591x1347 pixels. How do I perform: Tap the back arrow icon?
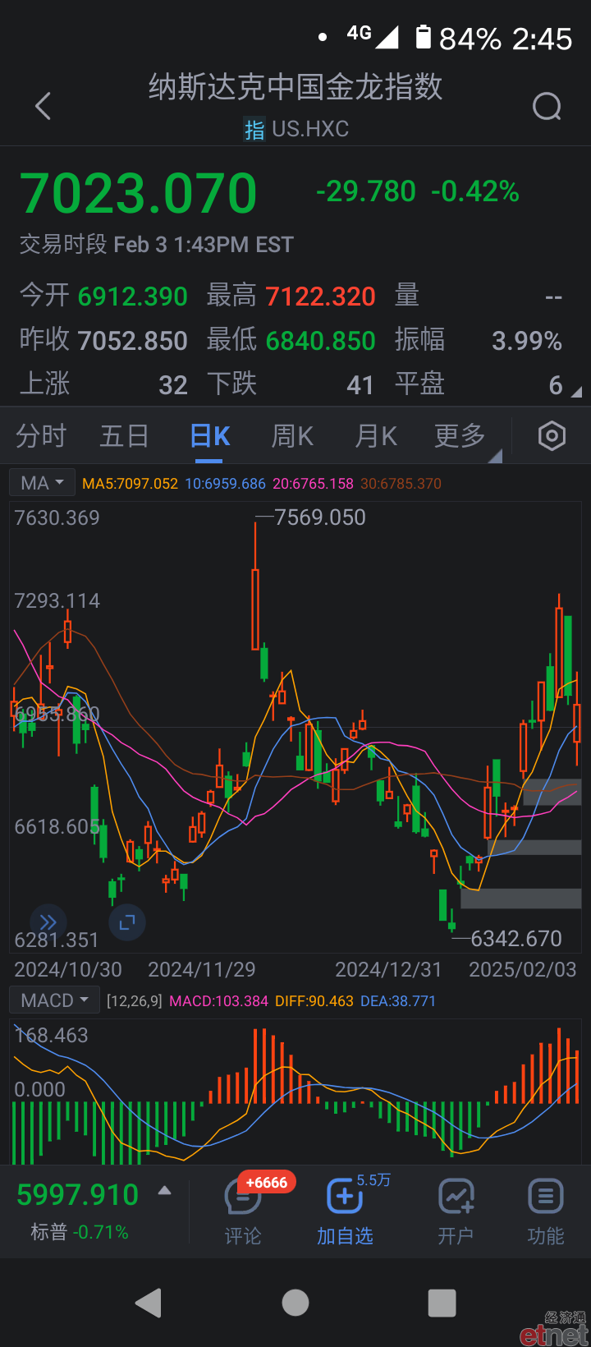point(44,106)
